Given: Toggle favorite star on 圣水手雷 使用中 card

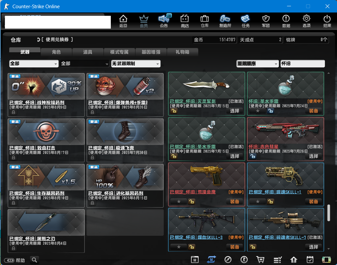Looking at the screenshot, I should (258, 111).
